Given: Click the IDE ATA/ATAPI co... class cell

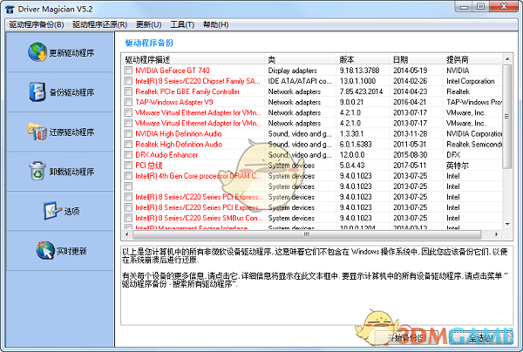Looking at the screenshot, I should (300, 81).
